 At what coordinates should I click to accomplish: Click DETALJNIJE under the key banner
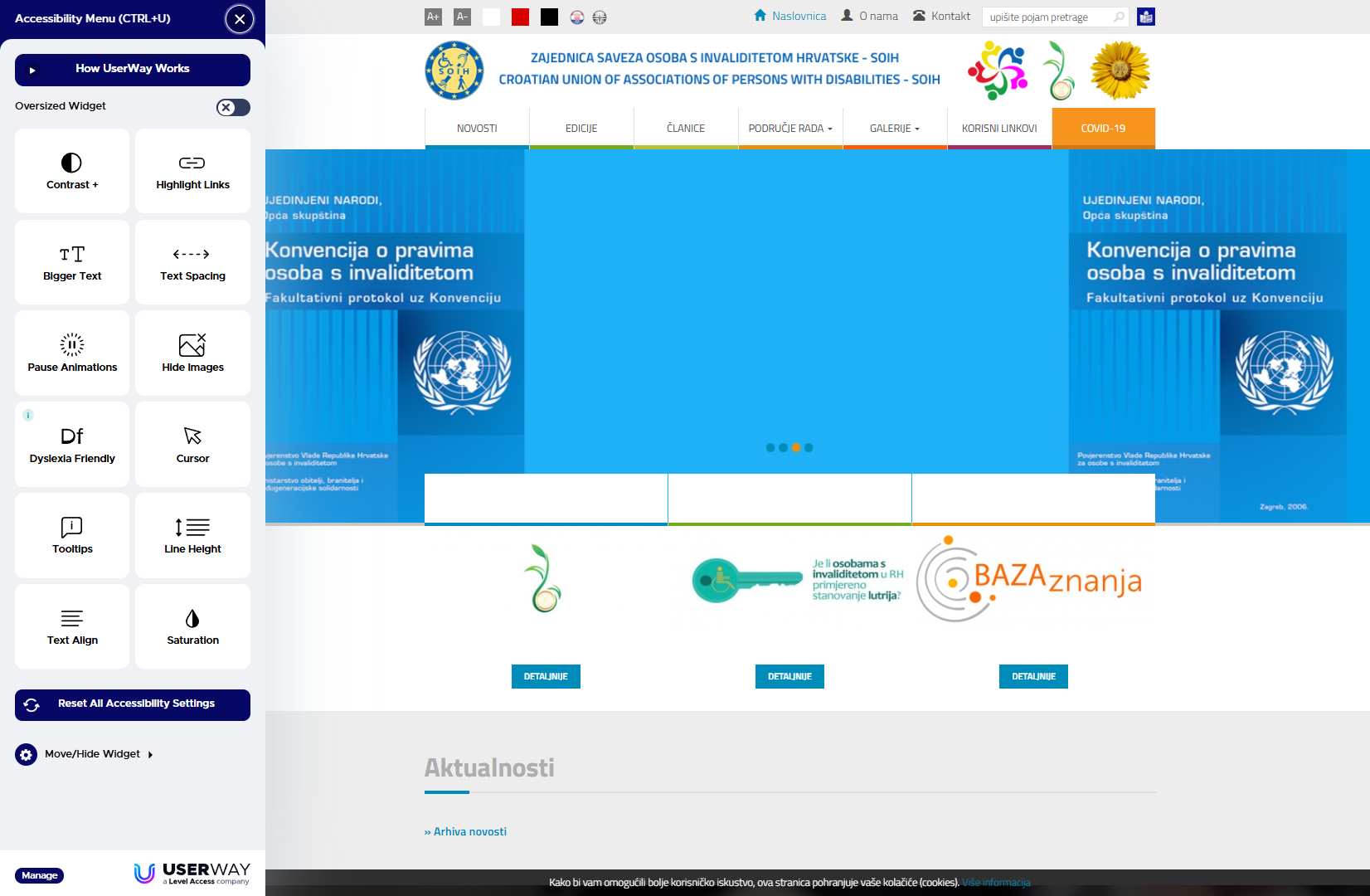tap(789, 676)
